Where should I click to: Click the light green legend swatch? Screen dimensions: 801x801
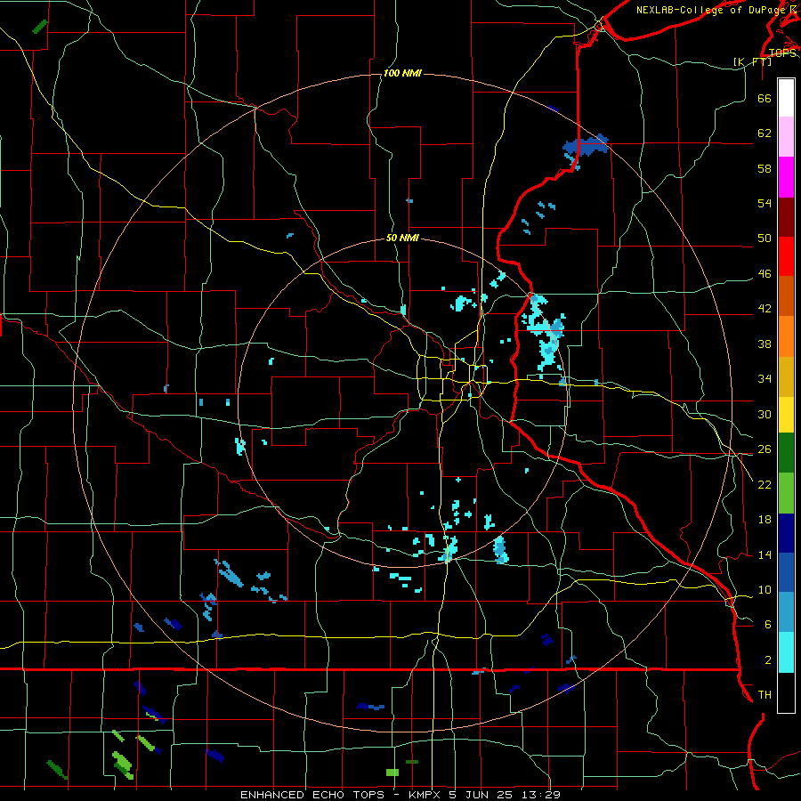[786, 493]
